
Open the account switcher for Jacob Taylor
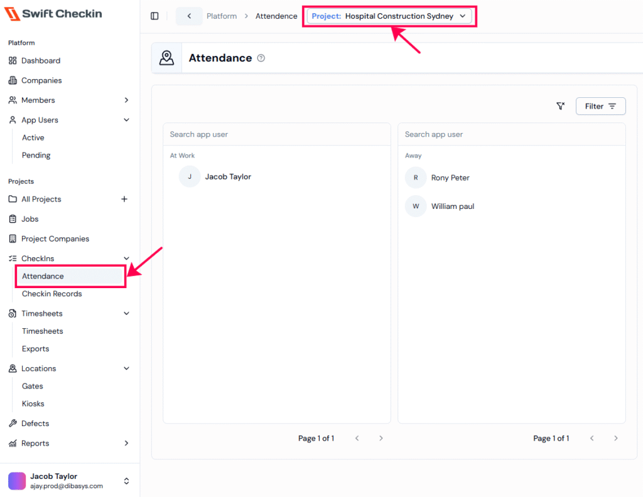pos(126,481)
